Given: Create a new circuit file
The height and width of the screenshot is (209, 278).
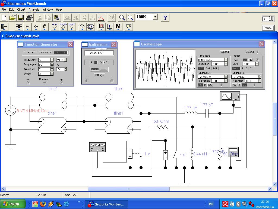Looking at the screenshot, I should click(x=4, y=18).
